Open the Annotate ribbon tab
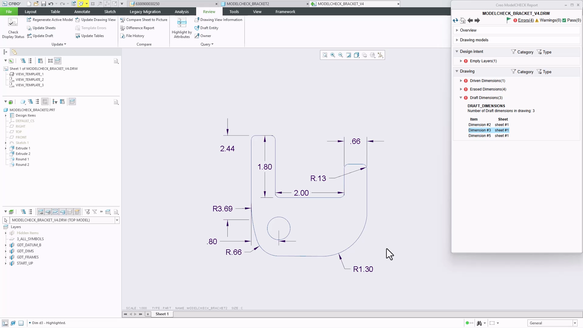 pos(82,12)
